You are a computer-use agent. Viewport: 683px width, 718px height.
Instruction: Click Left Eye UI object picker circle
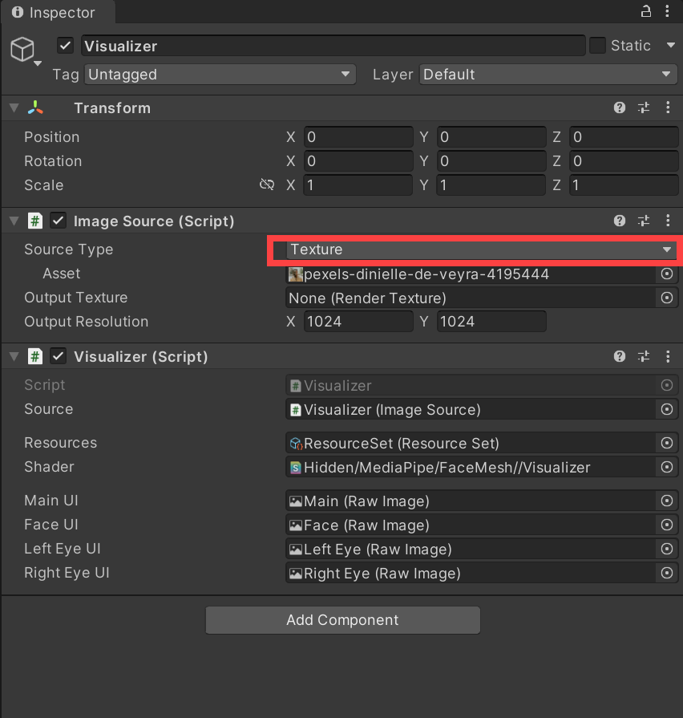pos(667,549)
